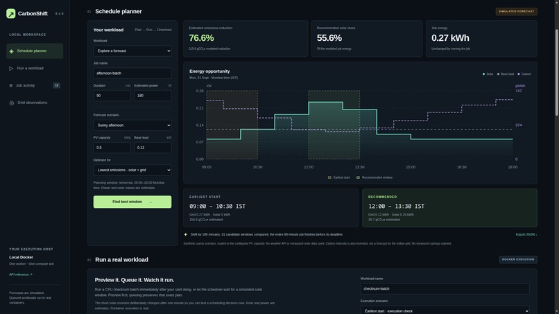Image resolution: width=559 pixels, height=314 pixels.
Task: Select the Earliest start card
Action: click(x=270, y=208)
